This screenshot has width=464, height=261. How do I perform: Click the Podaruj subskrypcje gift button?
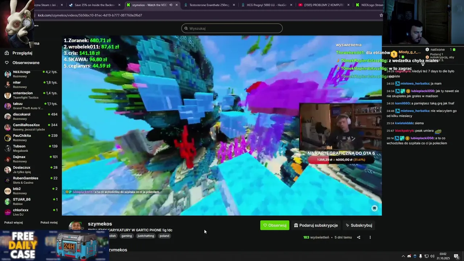pos(316,225)
